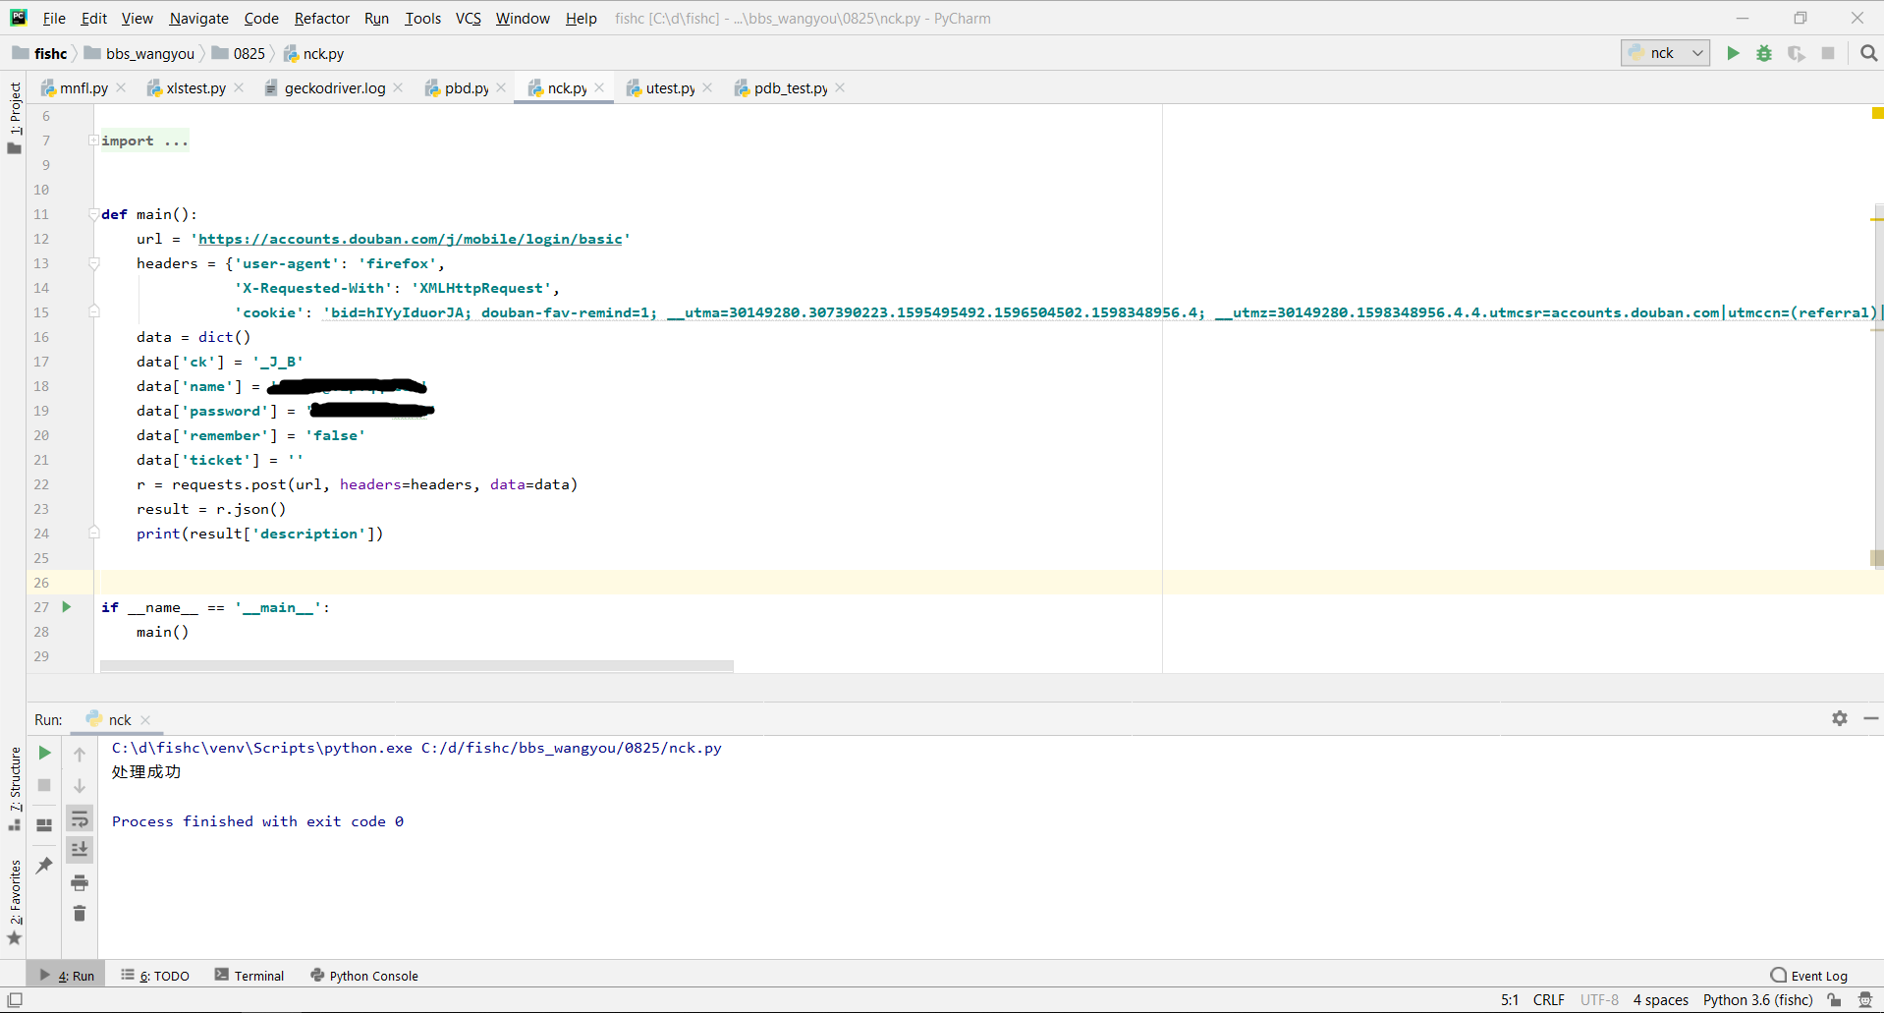Image resolution: width=1884 pixels, height=1013 pixels.
Task: Click the fishc breadcrumb folder
Action: pyautogui.click(x=40, y=53)
